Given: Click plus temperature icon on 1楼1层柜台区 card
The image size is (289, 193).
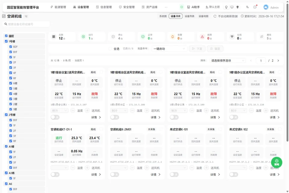Looking at the screenshot, I should pyautogui.click(x=147, y=110).
